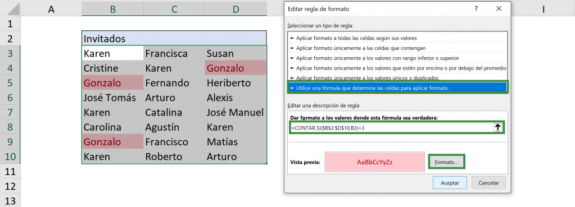Click the AaBbCcYyZz preview swatch

coord(374,162)
